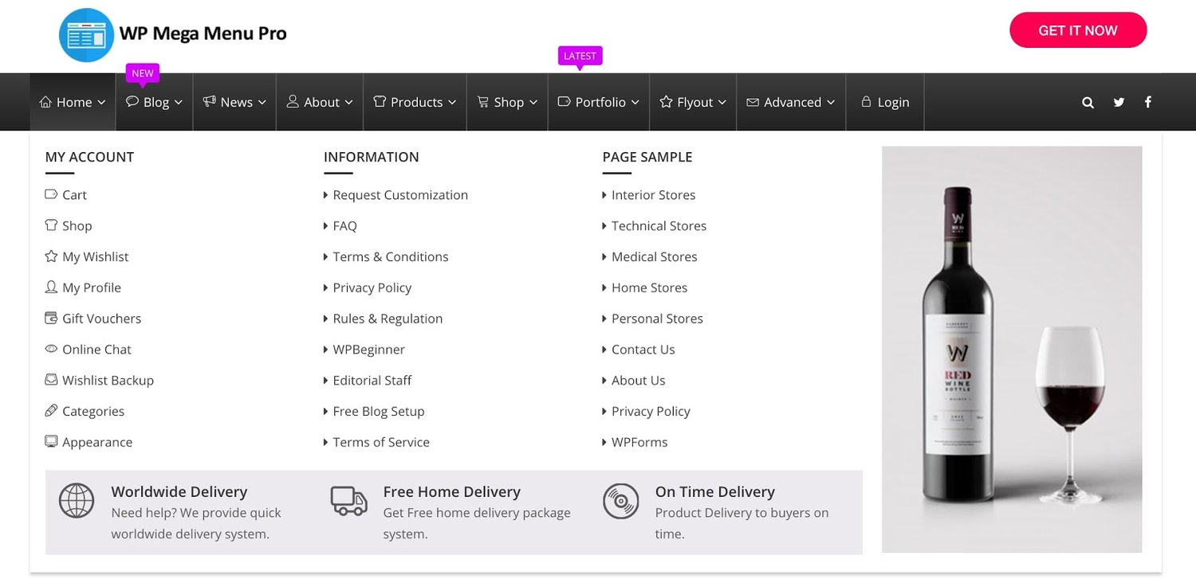Open the Facebook social icon
The height and width of the screenshot is (579, 1196).
pyautogui.click(x=1148, y=102)
